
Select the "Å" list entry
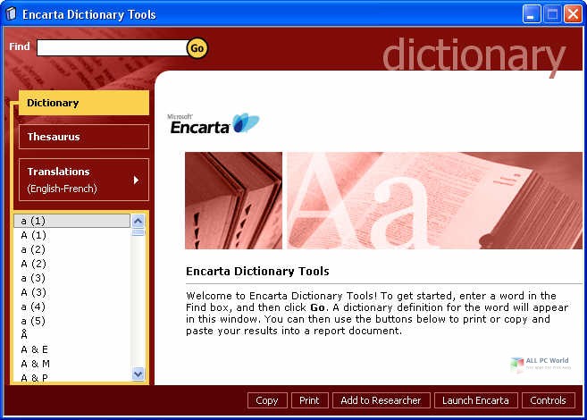coord(71,334)
